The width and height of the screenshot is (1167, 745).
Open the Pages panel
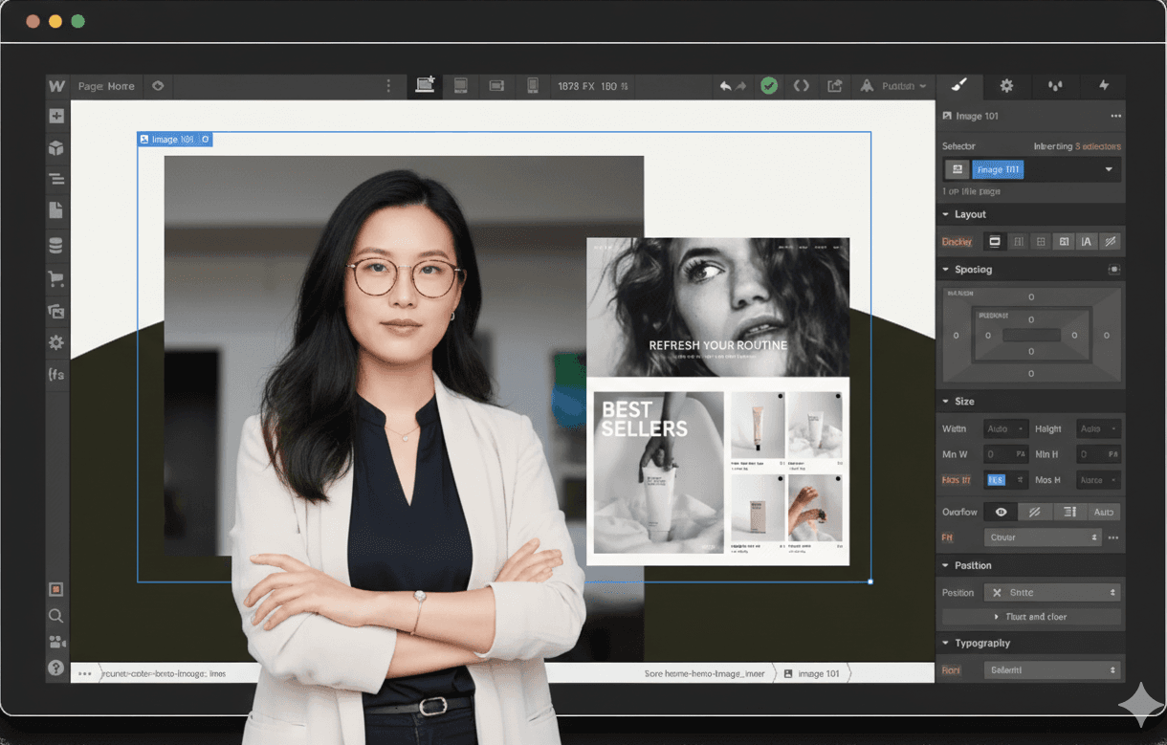pos(56,210)
